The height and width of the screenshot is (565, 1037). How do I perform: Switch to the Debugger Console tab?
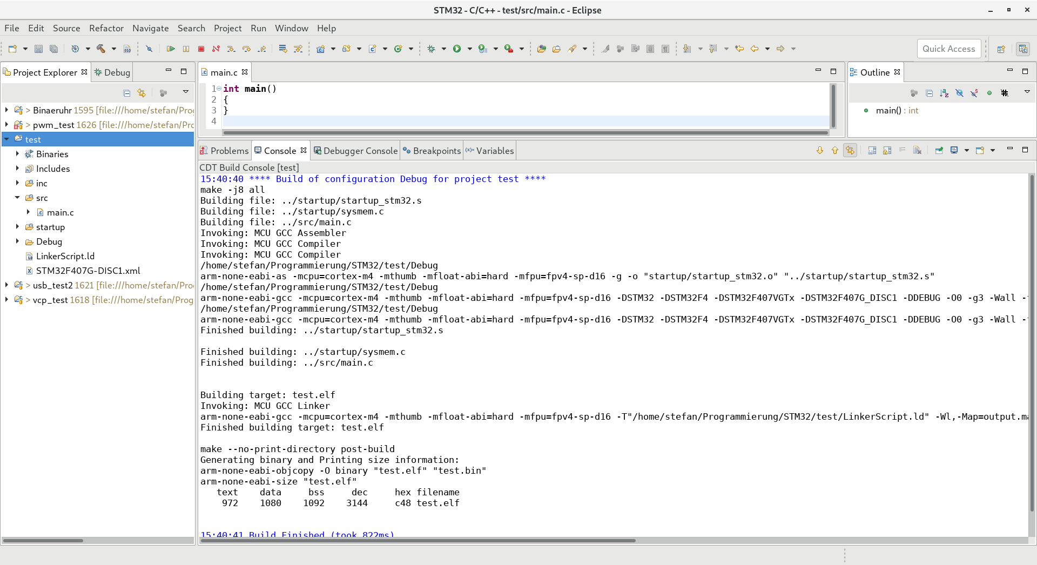pos(356,151)
